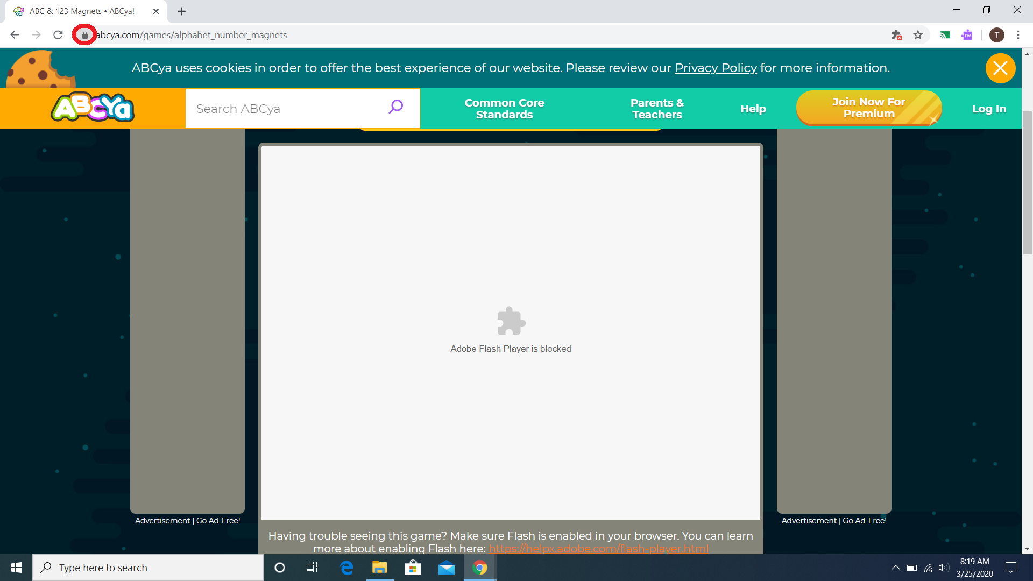
Task: Reload the page
Action: 58,35
